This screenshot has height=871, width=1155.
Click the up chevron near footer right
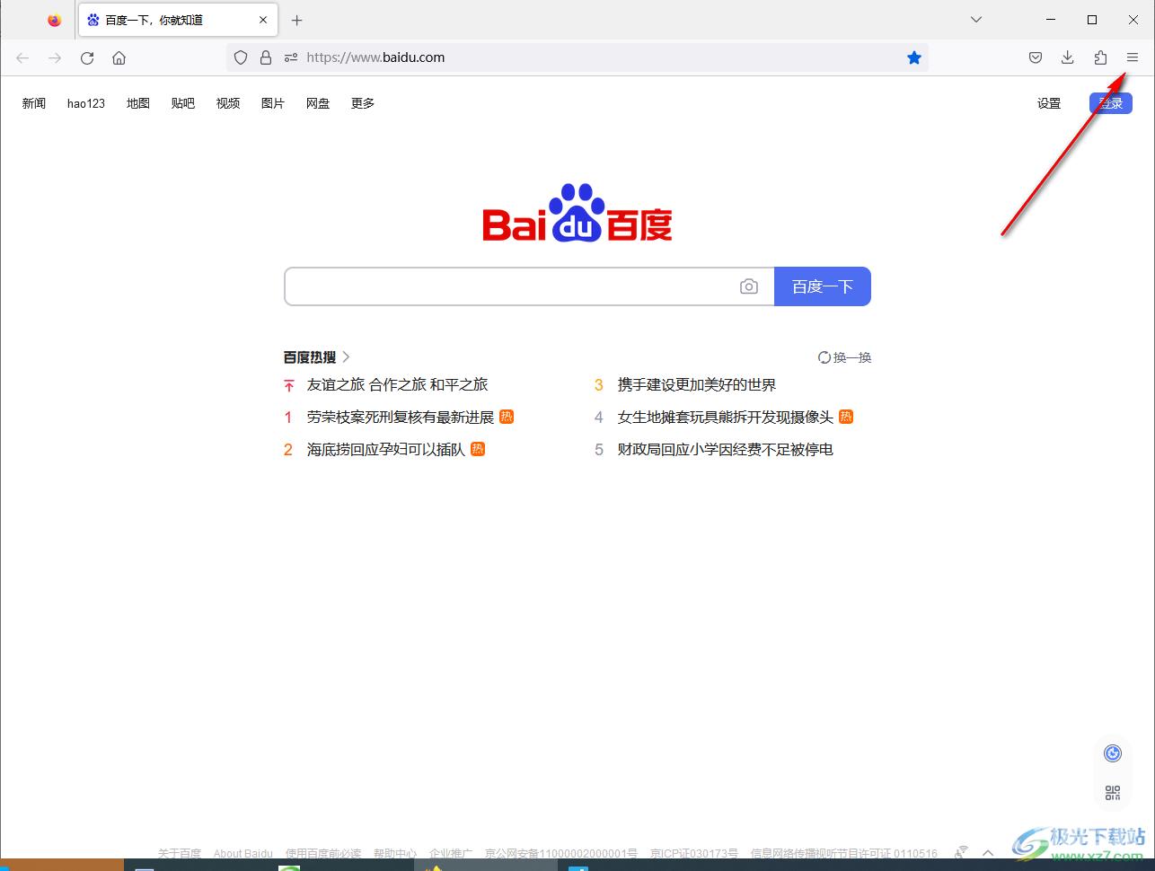pyautogui.click(x=988, y=853)
